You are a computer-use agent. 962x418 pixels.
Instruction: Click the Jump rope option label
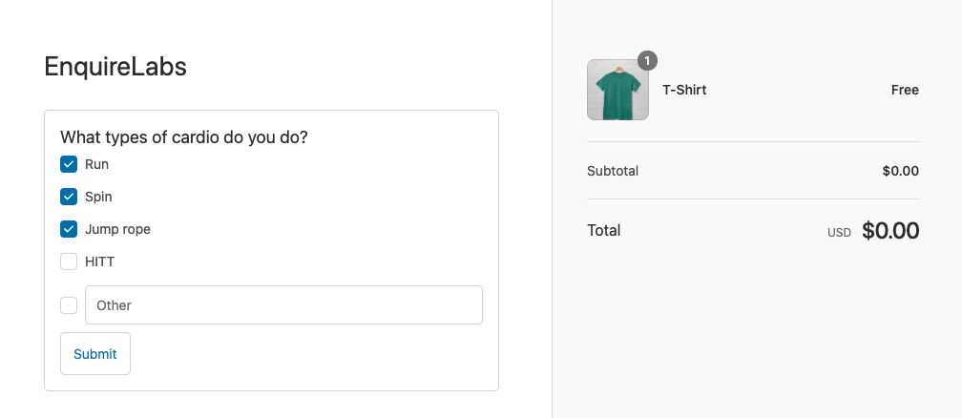click(x=117, y=229)
